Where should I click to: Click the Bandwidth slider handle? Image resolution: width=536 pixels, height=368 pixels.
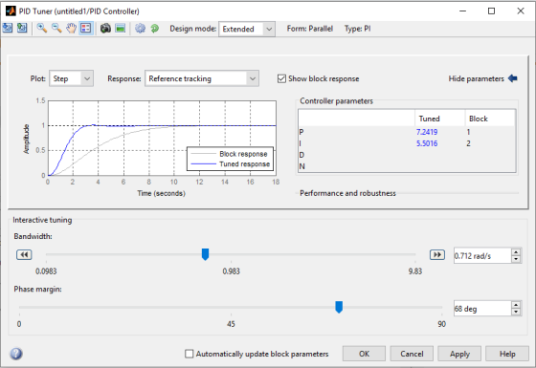(x=205, y=254)
